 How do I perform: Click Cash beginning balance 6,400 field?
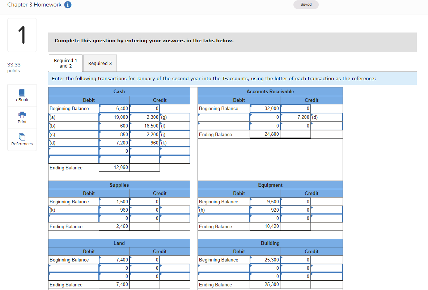tap(114, 108)
